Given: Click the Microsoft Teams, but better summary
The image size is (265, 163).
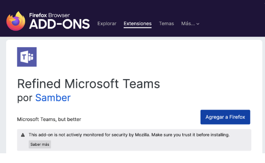Looking at the screenshot, I should [49, 119].
